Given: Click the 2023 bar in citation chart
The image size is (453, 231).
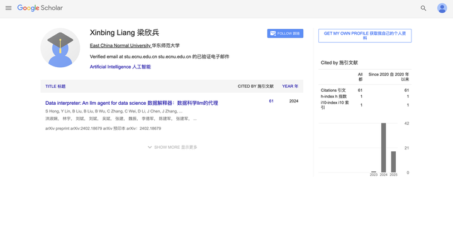Looking at the screenshot, I should [374, 172].
